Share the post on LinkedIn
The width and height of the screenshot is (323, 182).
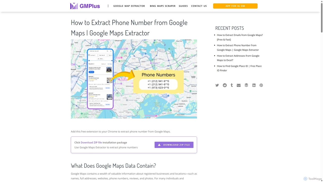point(254,85)
